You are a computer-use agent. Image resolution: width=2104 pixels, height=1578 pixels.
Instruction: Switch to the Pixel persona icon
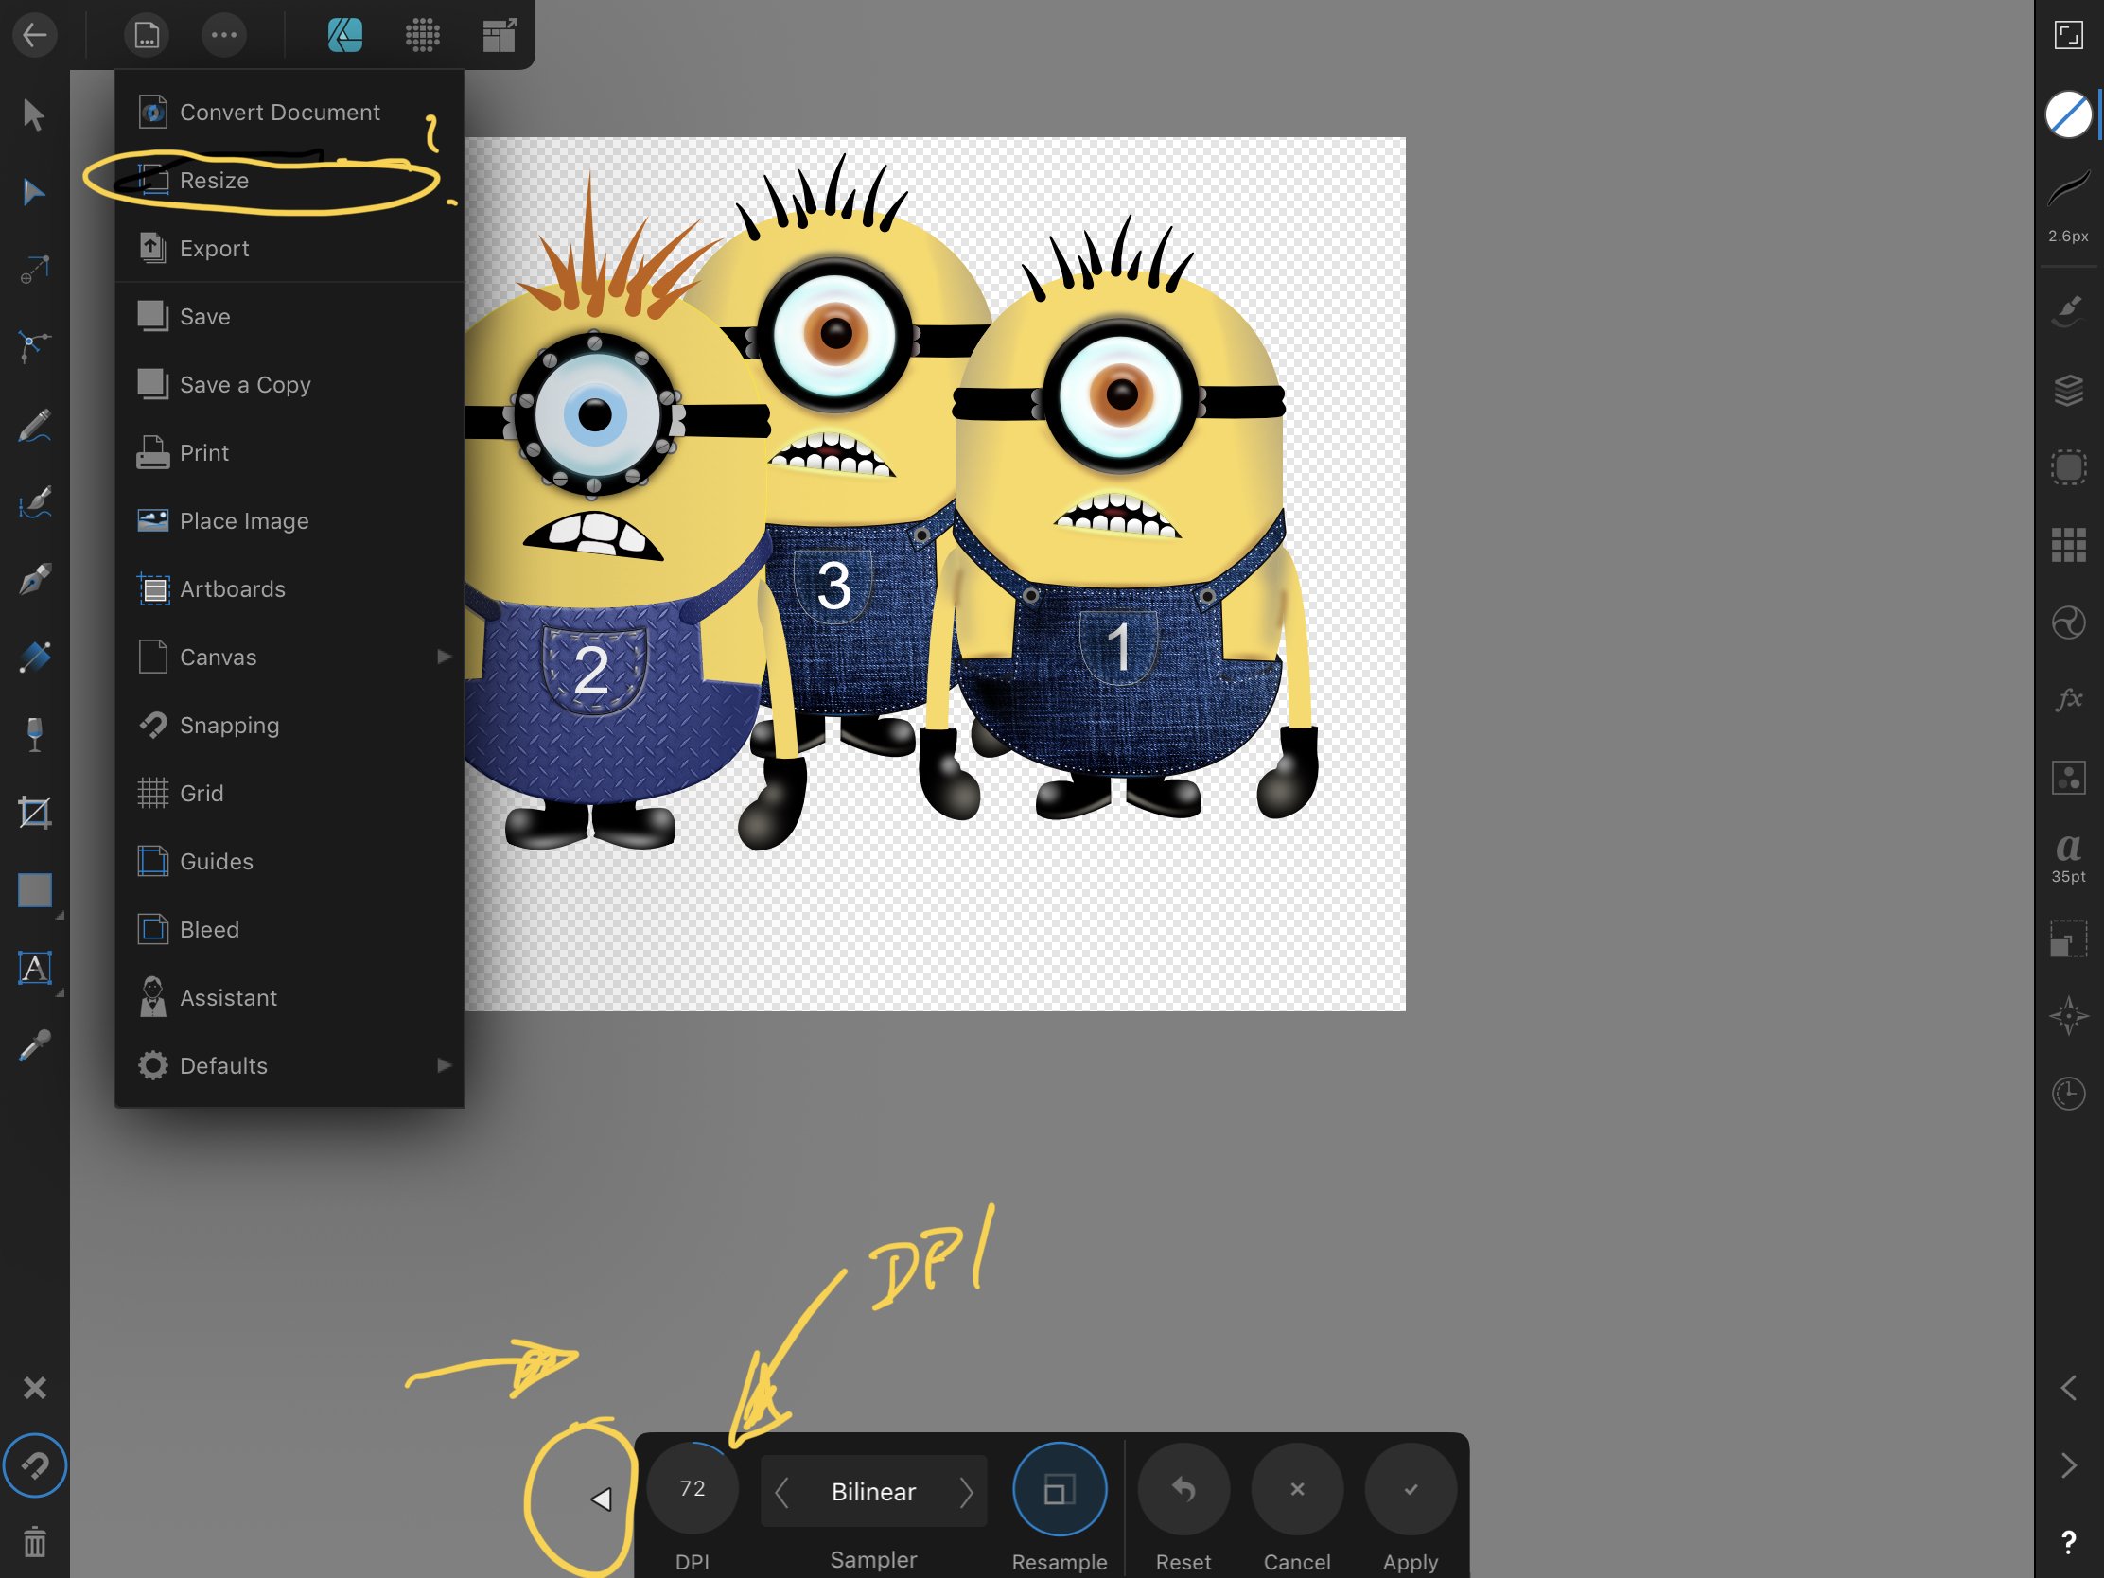pyautogui.click(x=422, y=35)
